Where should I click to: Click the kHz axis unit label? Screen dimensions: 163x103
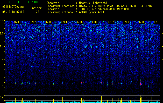coord(2,21)
